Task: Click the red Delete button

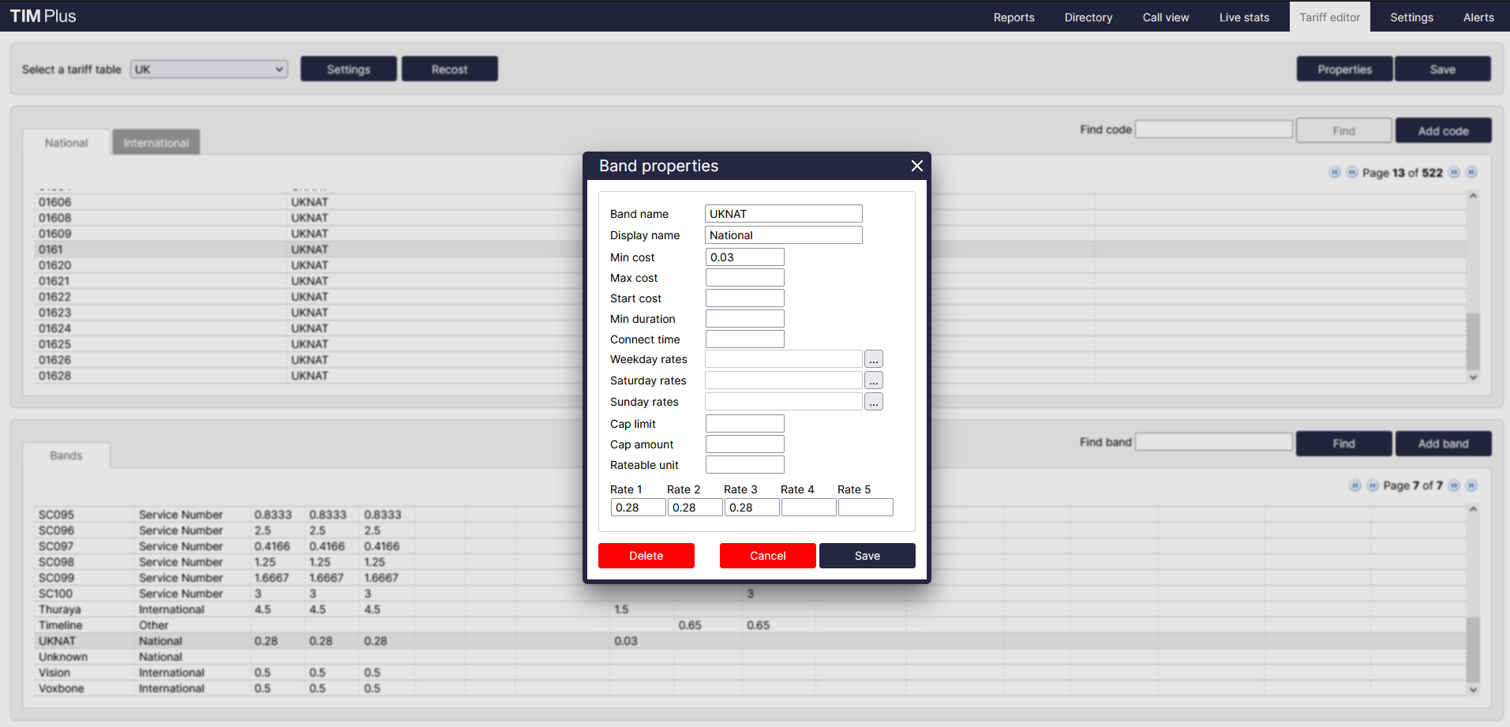Action: point(646,556)
